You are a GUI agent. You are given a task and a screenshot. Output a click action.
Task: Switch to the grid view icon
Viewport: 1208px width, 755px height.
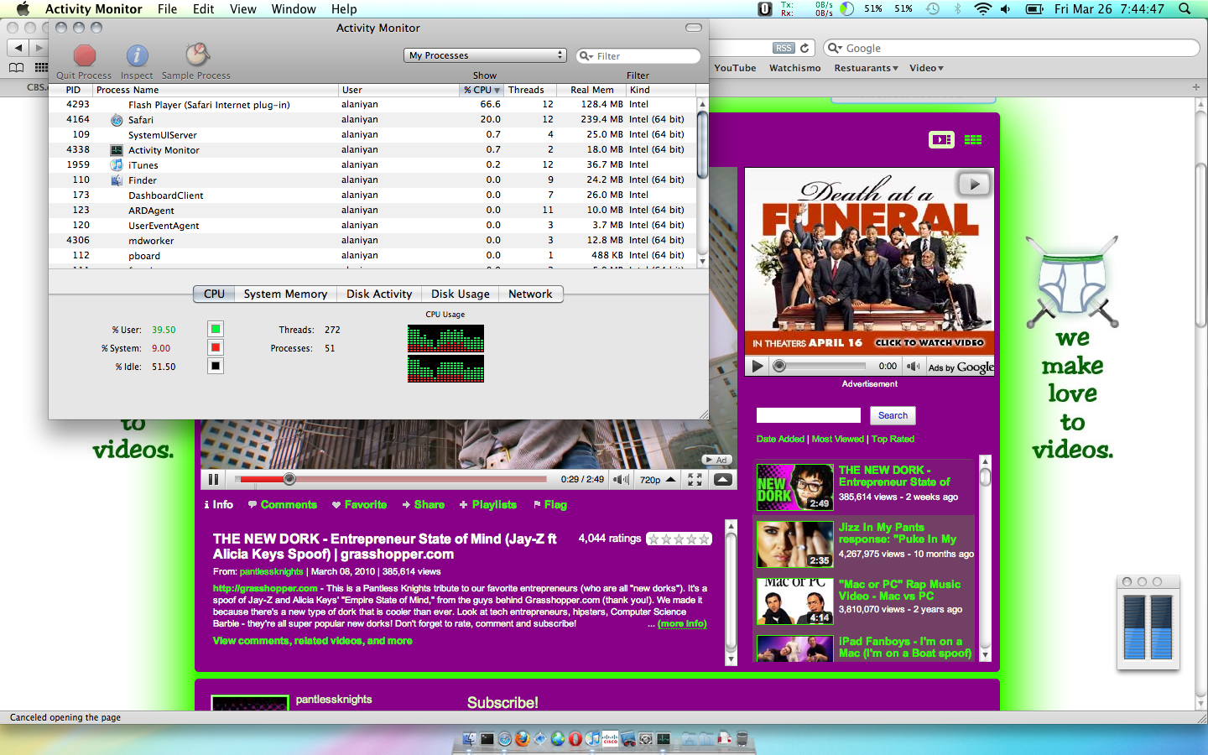click(973, 140)
